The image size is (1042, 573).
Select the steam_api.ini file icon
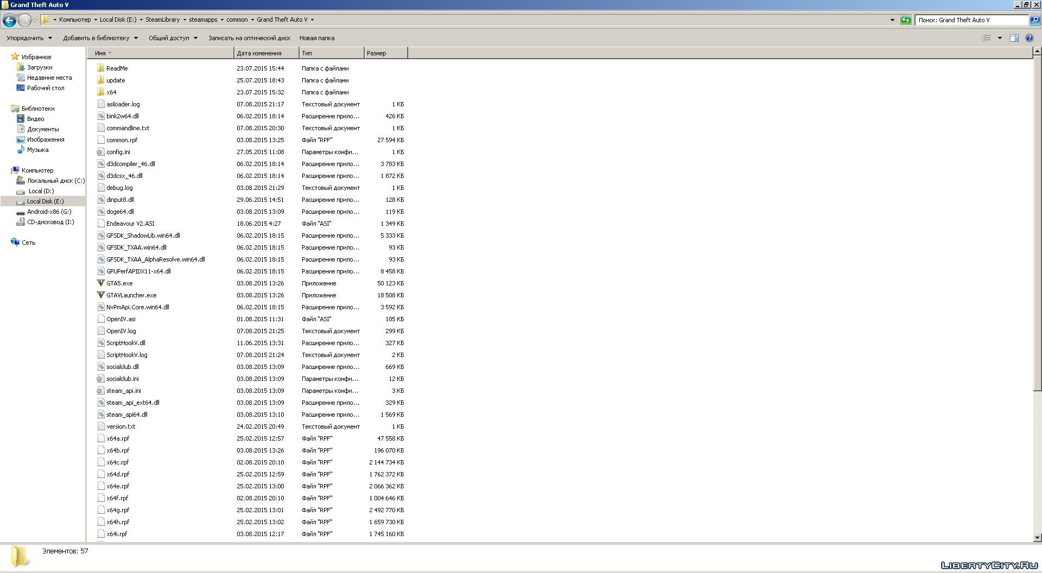click(x=100, y=391)
